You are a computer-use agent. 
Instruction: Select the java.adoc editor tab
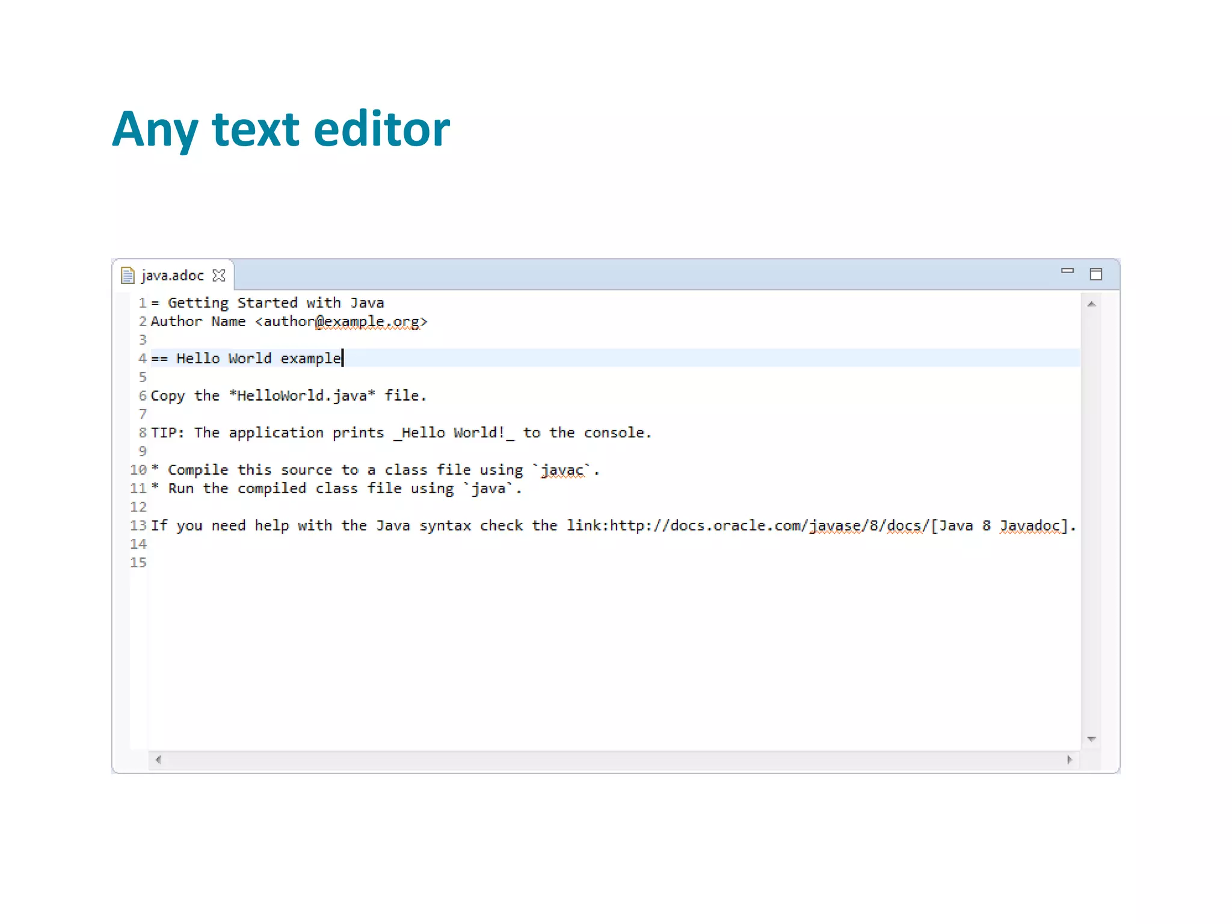coord(173,276)
